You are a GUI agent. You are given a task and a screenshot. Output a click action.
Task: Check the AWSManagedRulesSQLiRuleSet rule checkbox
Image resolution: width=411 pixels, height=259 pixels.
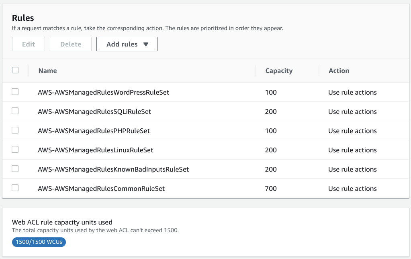(15, 111)
